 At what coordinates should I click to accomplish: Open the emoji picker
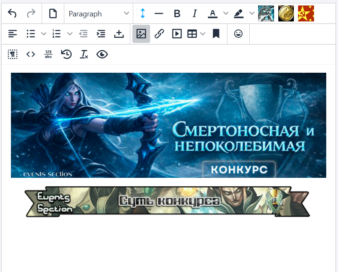(238, 34)
